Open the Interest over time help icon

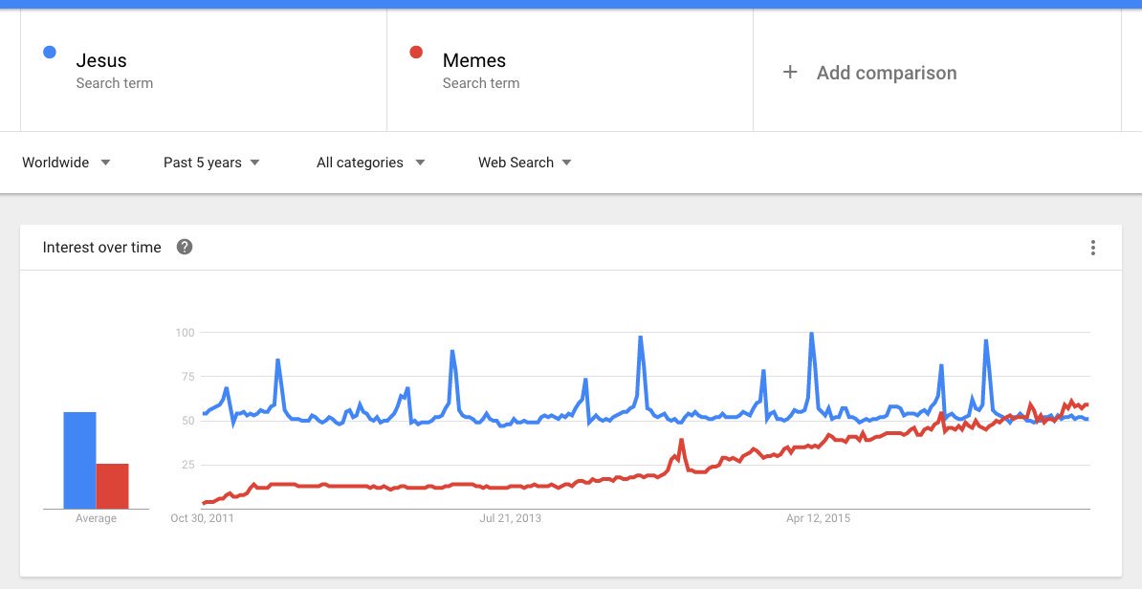185,247
